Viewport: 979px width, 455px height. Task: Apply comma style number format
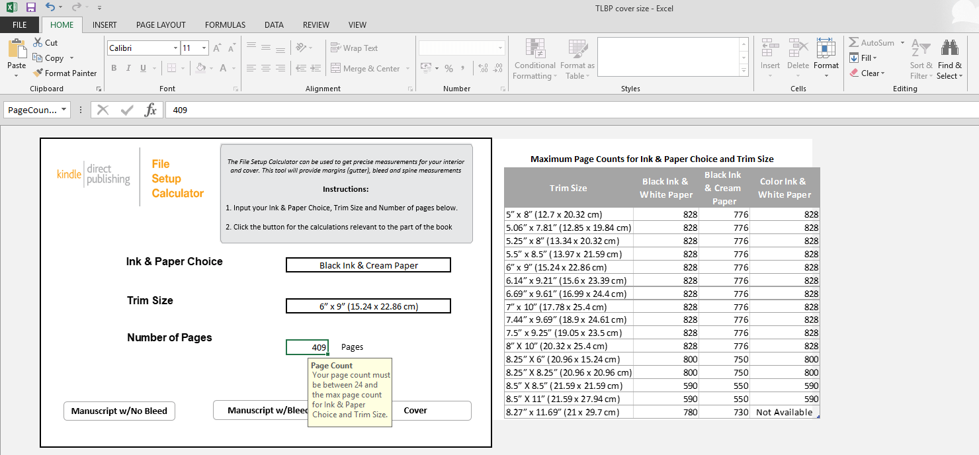[x=463, y=68]
